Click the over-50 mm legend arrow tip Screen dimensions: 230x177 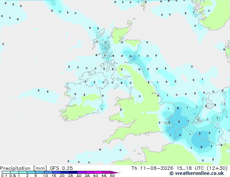pyautogui.click(x=115, y=172)
